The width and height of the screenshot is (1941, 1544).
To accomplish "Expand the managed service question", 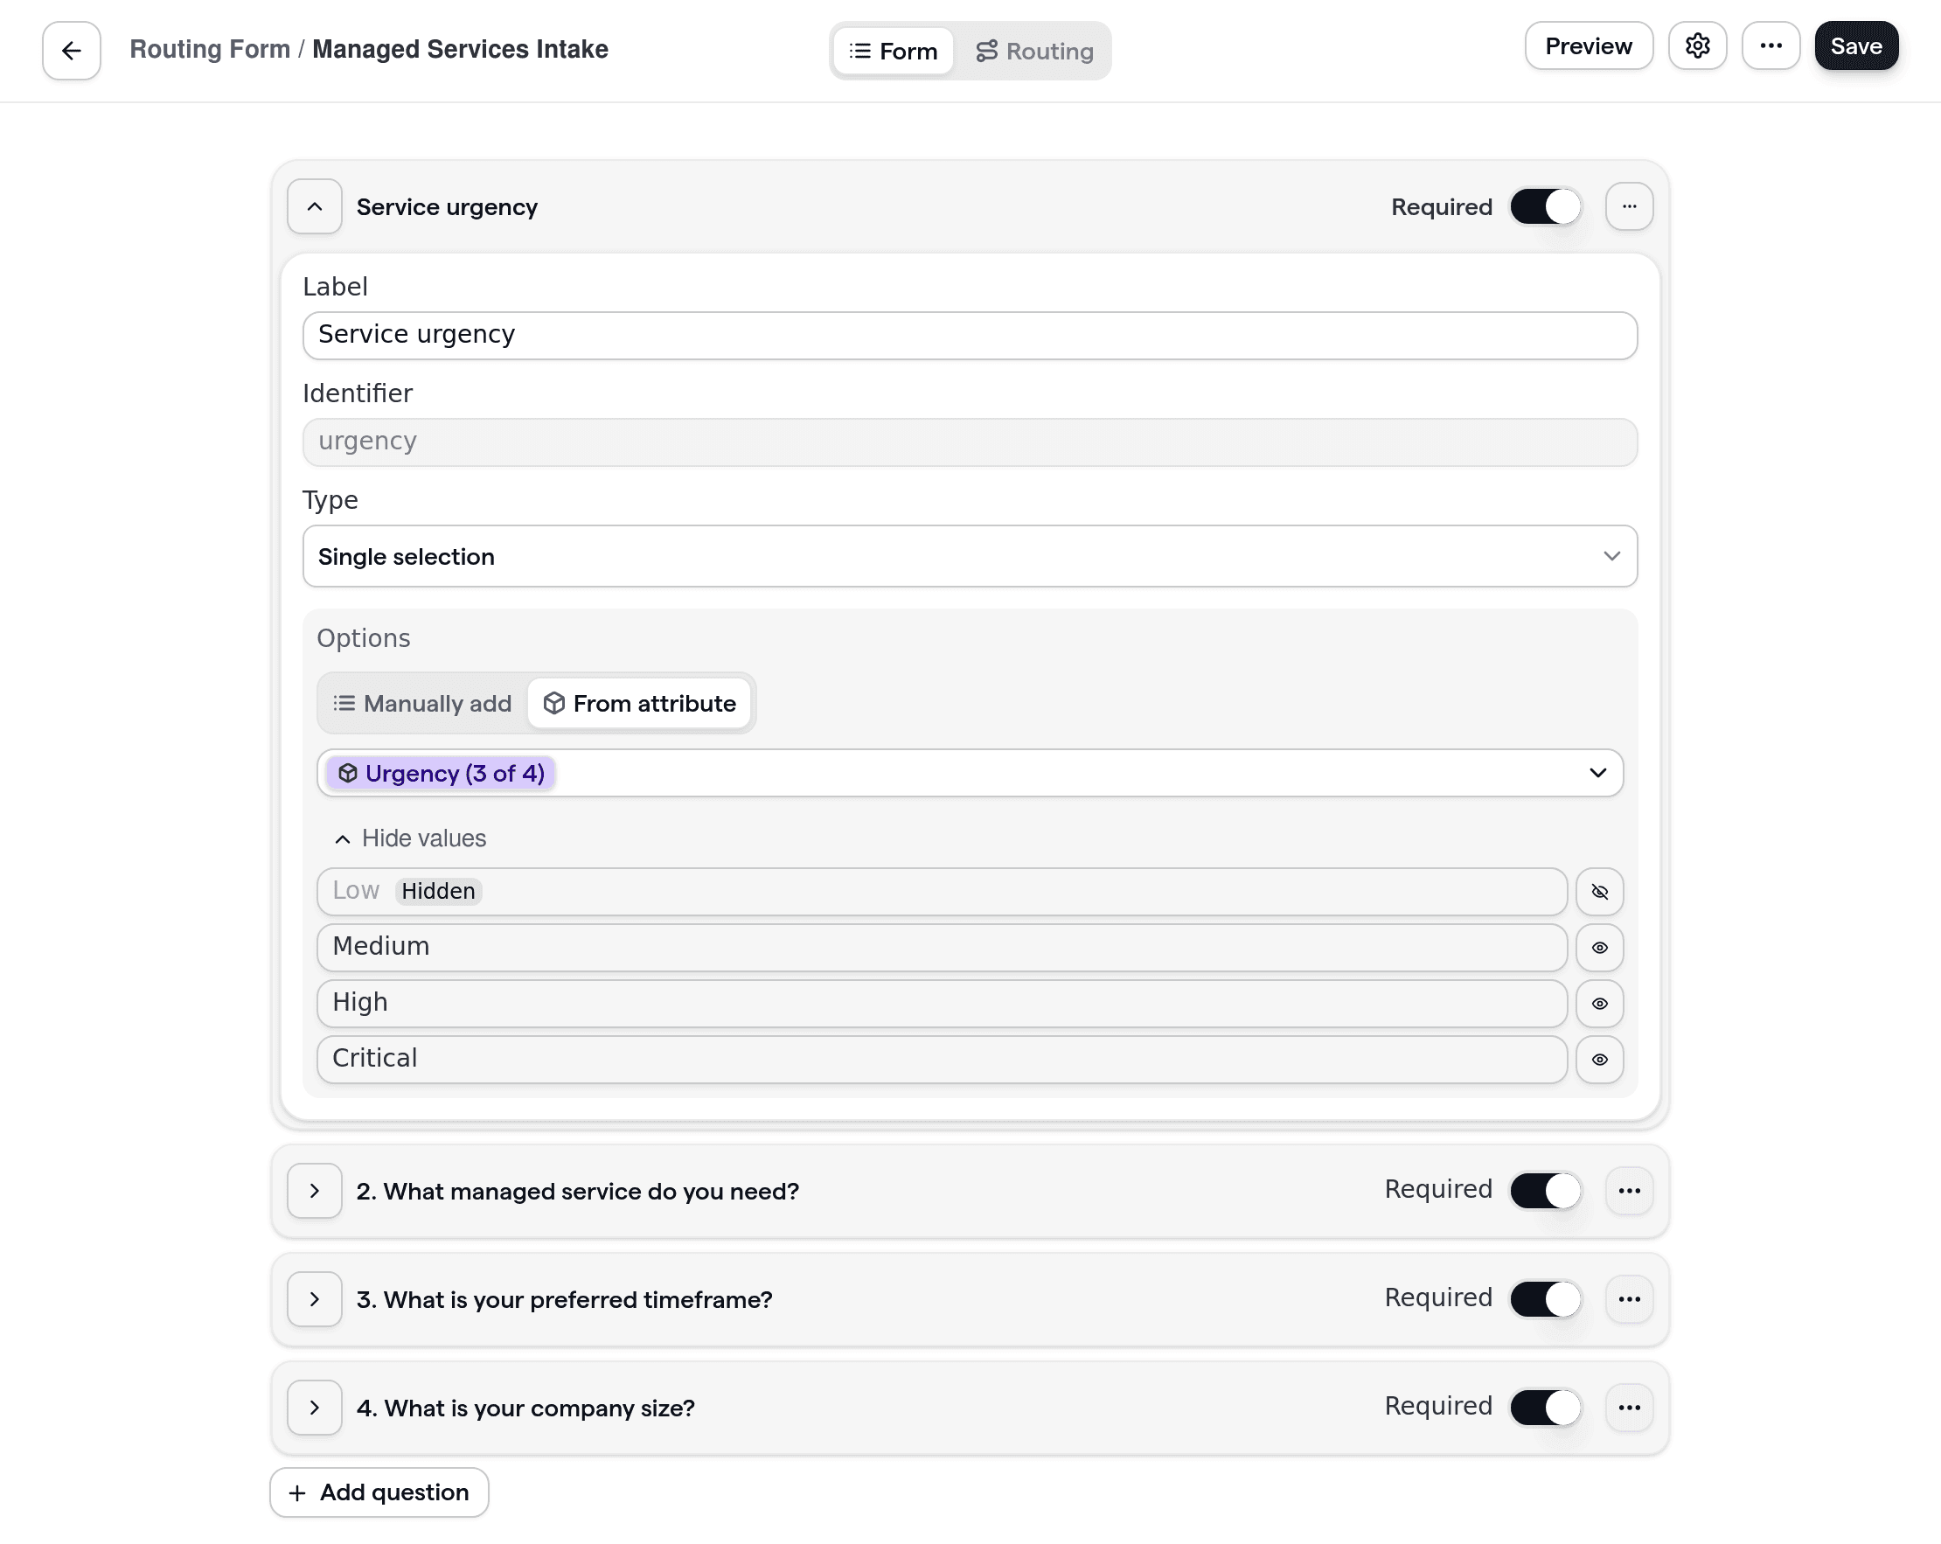I will [x=314, y=1190].
